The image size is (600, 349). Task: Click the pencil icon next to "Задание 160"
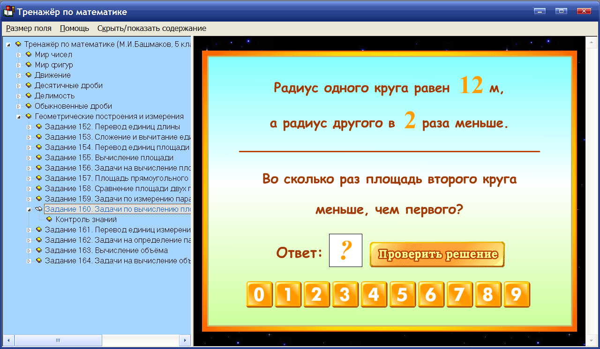click(38, 209)
